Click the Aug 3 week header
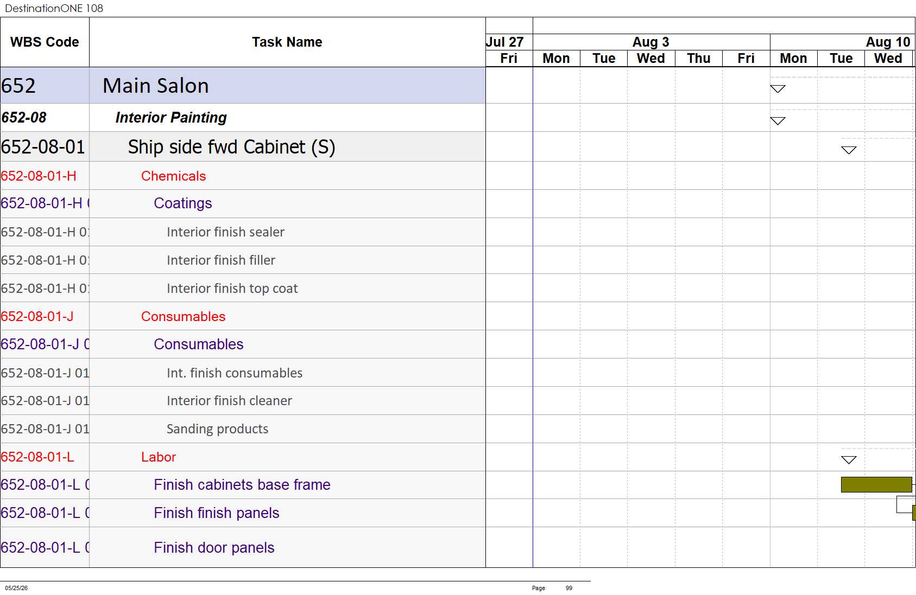This screenshot has height=595, width=916. tap(651, 42)
